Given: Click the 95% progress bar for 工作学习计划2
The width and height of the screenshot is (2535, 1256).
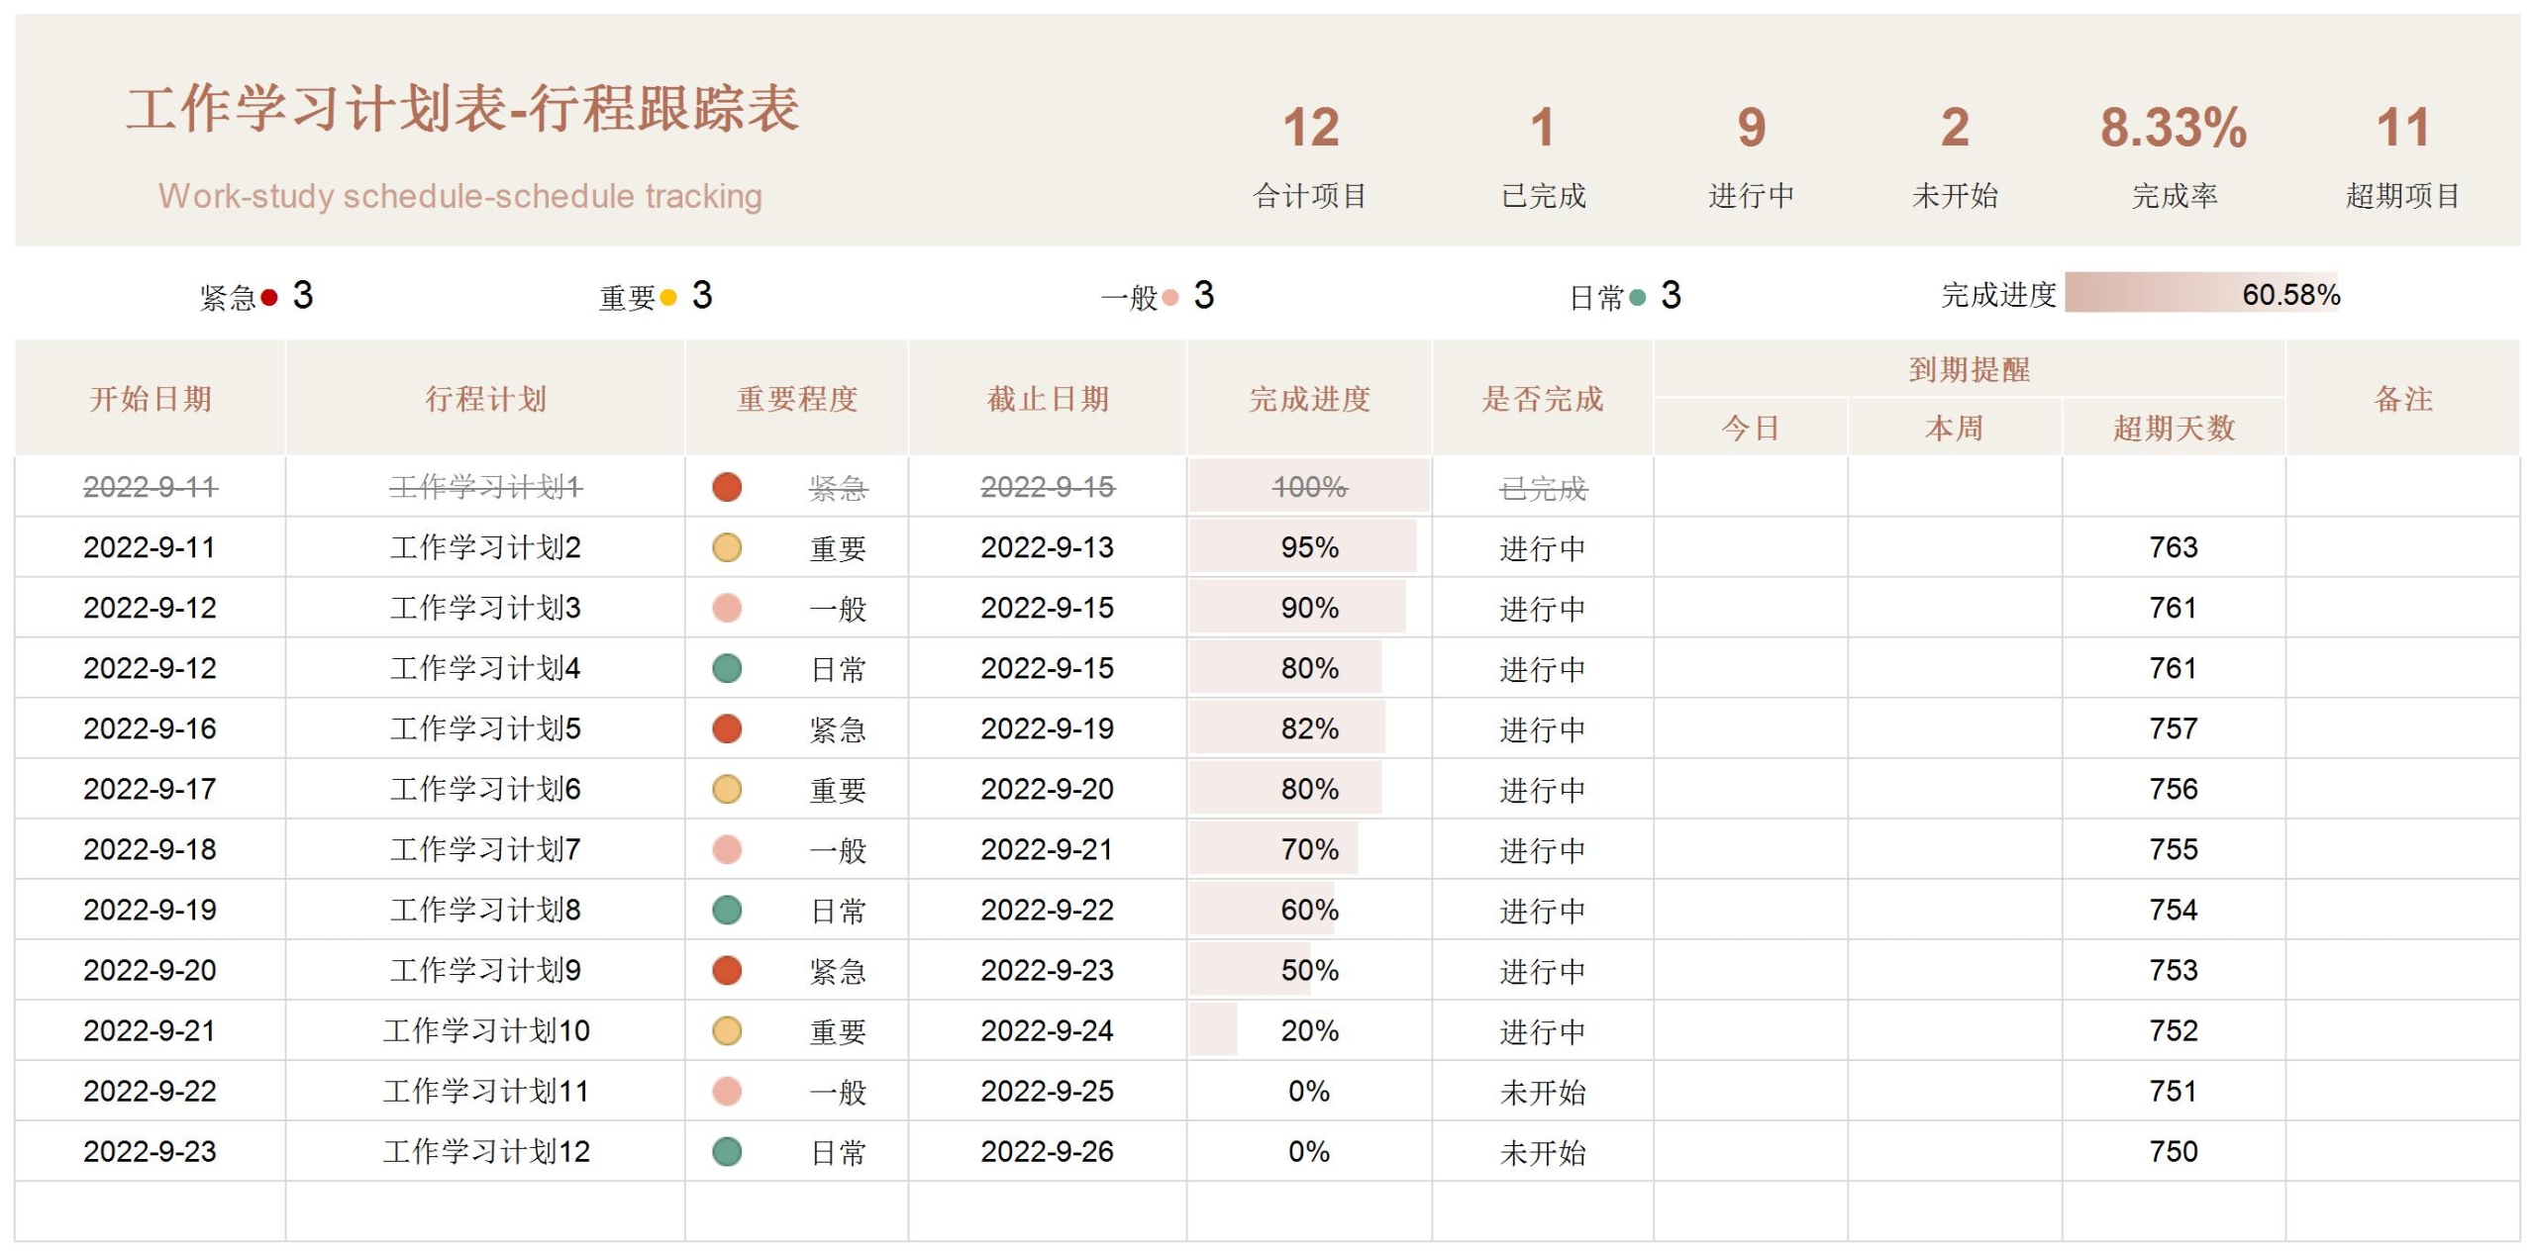Looking at the screenshot, I should pyautogui.click(x=1303, y=547).
